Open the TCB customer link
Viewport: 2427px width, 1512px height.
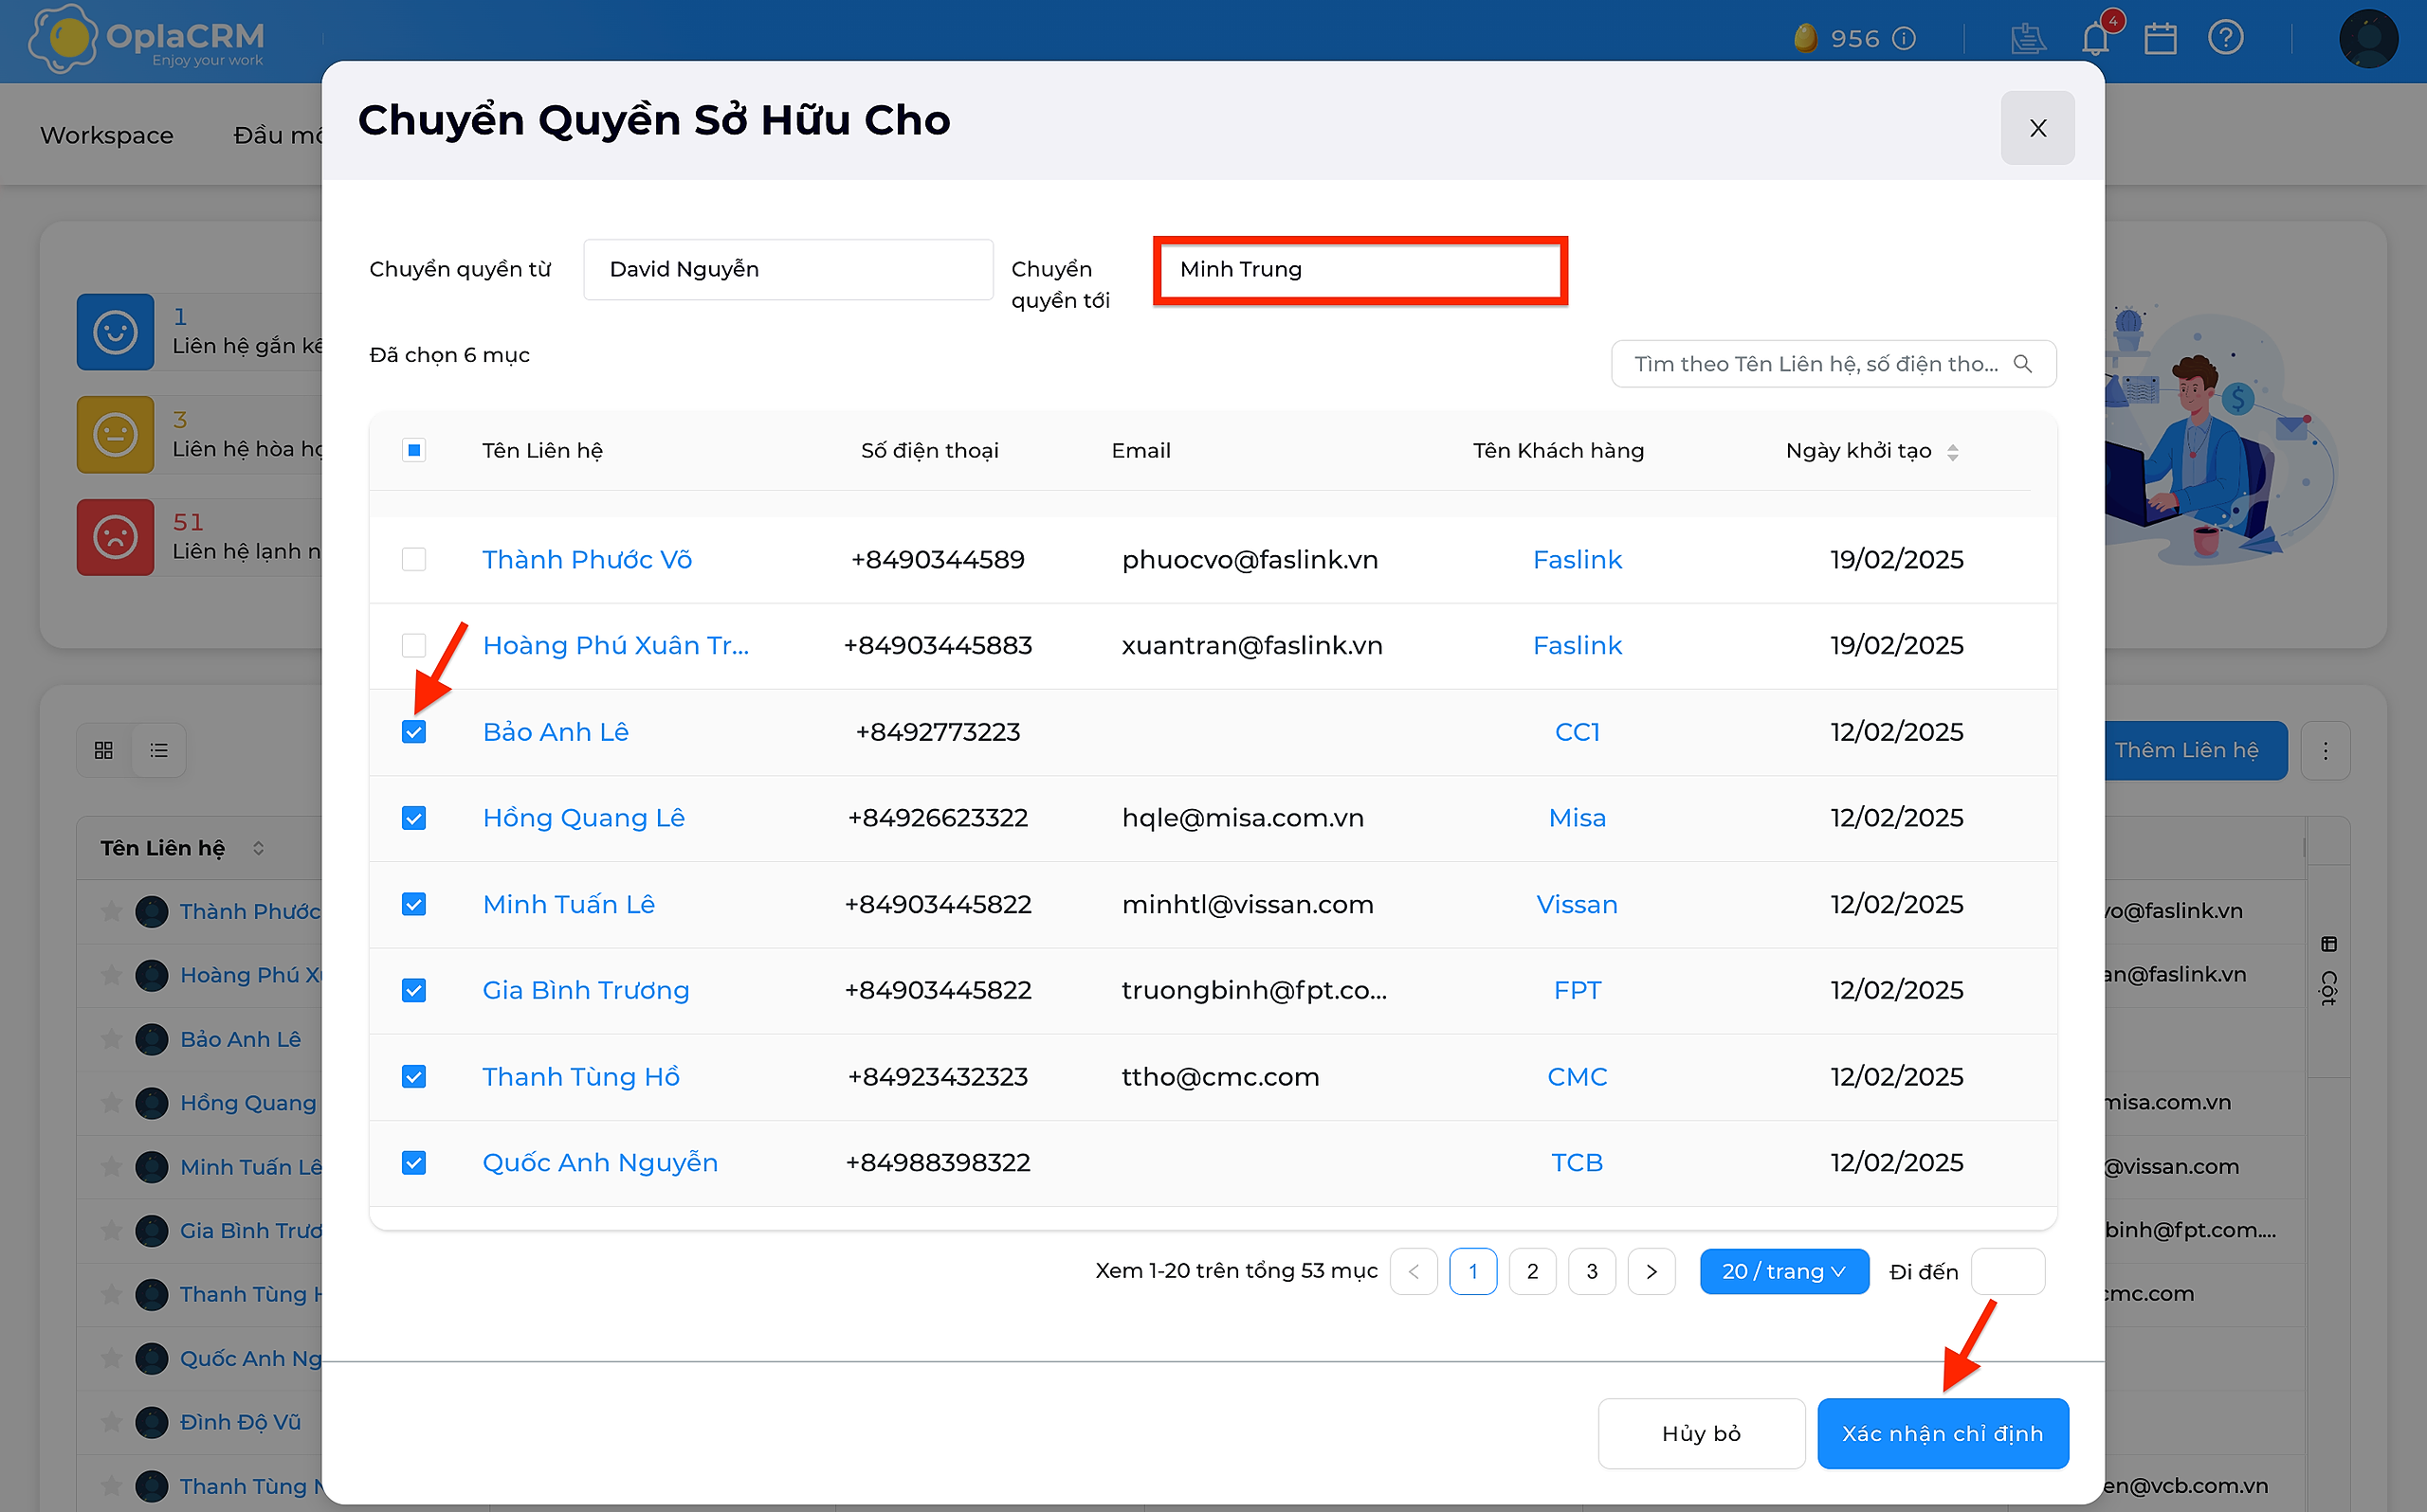tap(1577, 1163)
